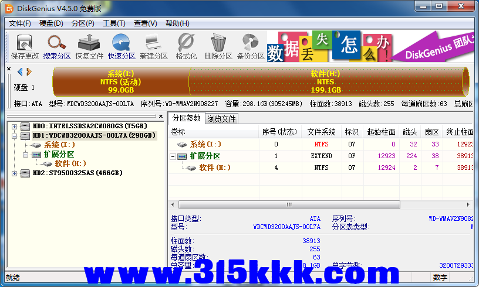Launch the 恢复文件 recover files tool
This screenshot has width=479, height=287.
[x=89, y=46]
